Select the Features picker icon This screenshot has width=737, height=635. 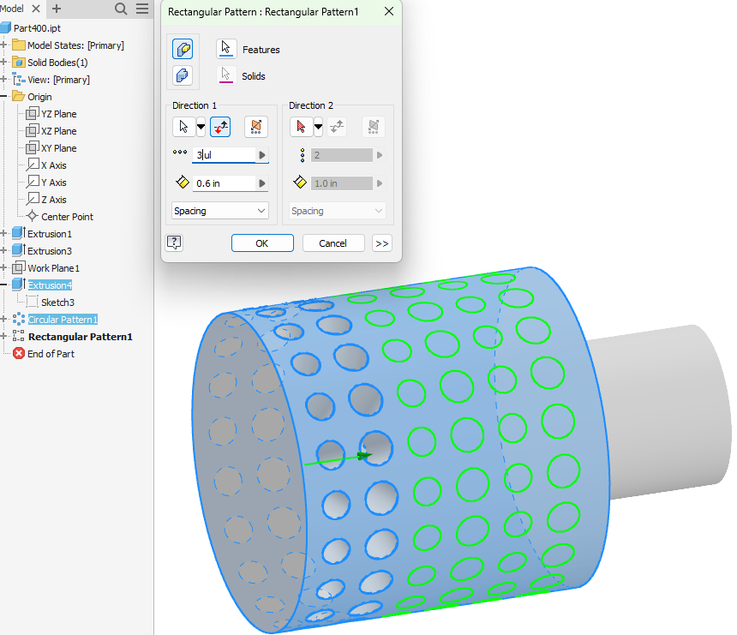[x=226, y=49]
